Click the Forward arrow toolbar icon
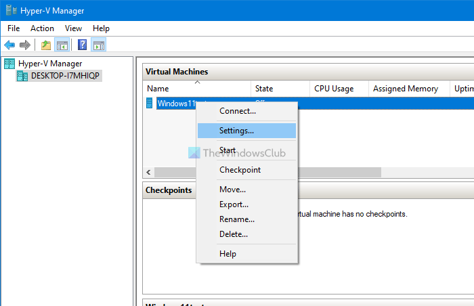 coord(25,45)
